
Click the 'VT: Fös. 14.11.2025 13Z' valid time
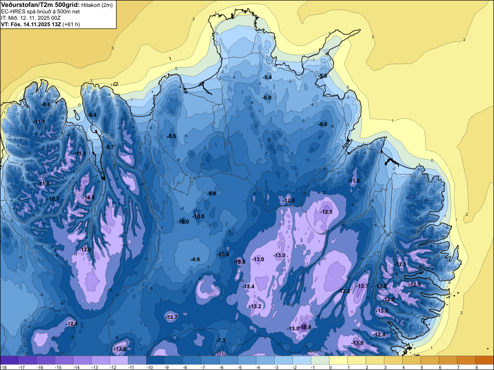31,24
